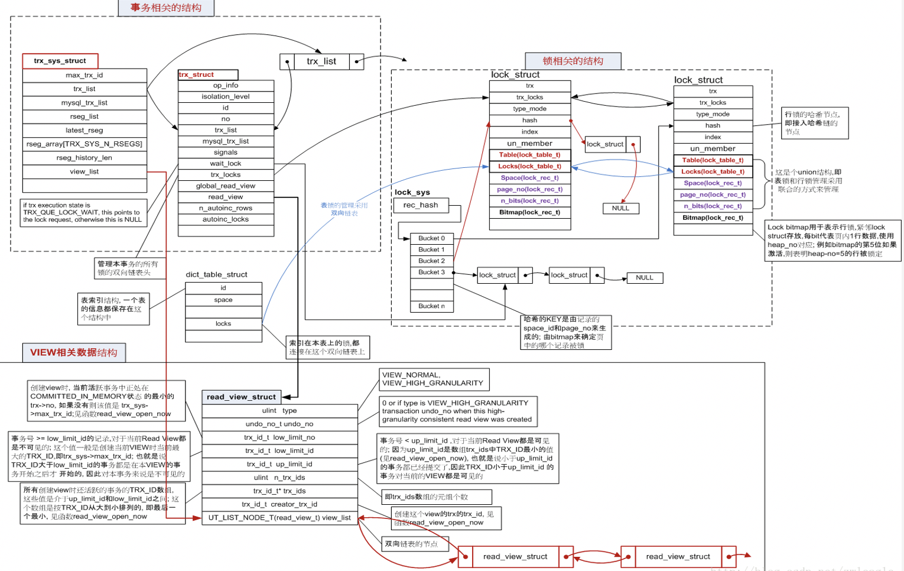Select the NULL box beside Bucket chain

tap(645, 278)
